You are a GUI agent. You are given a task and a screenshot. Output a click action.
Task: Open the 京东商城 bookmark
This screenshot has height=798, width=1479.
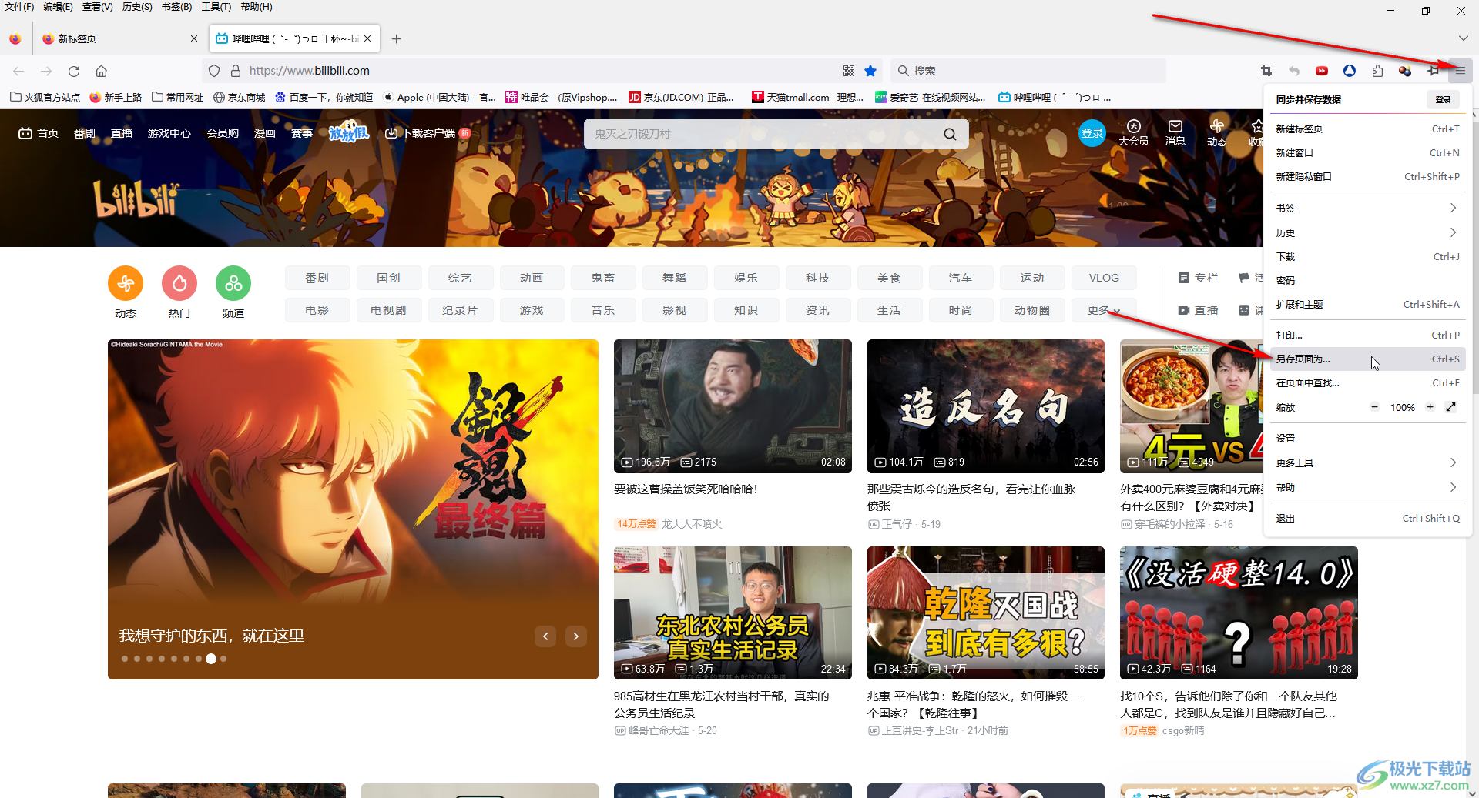240,97
